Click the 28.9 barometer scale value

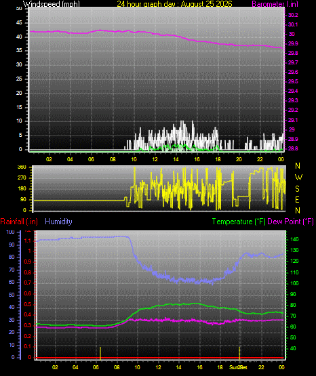click(x=293, y=139)
